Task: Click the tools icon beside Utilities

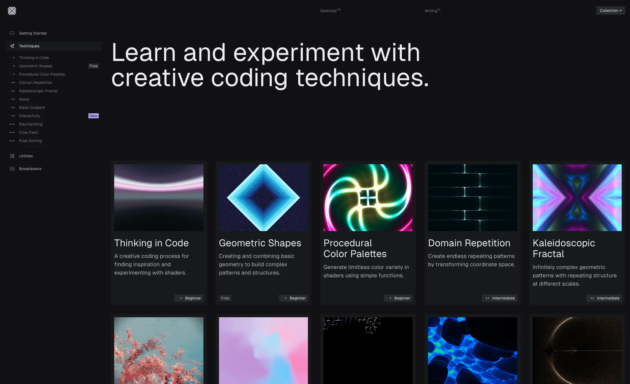Action: coord(12,156)
